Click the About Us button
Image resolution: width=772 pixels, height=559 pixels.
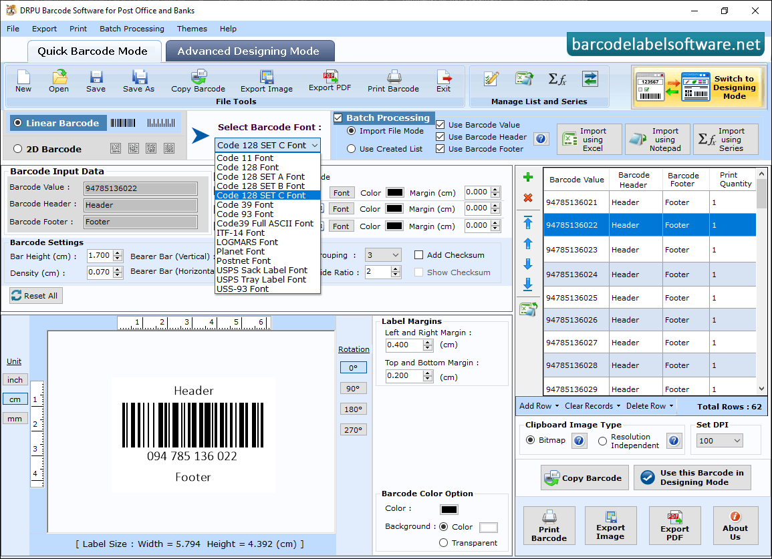coord(735,526)
